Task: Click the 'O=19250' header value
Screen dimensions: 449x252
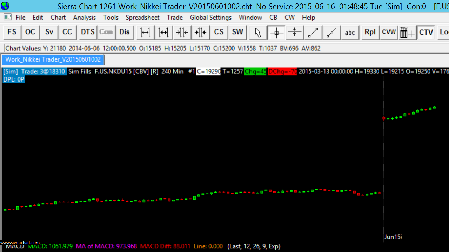Action: 418,71
